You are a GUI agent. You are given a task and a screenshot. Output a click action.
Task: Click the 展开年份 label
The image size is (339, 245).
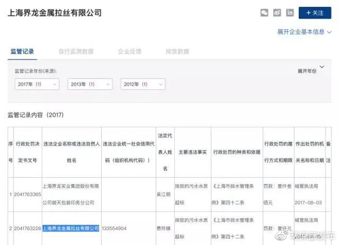click(x=306, y=71)
